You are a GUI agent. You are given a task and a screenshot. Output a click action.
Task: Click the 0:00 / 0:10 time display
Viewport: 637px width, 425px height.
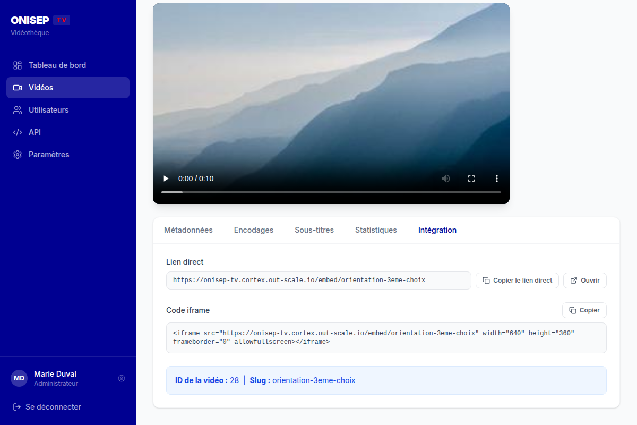[196, 178]
